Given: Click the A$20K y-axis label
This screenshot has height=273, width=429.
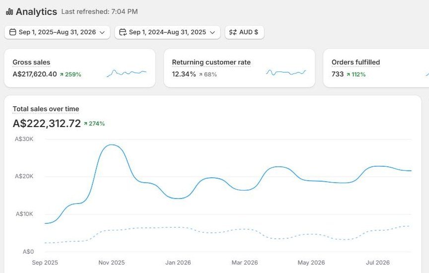Looking at the screenshot, I should click(x=24, y=176).
